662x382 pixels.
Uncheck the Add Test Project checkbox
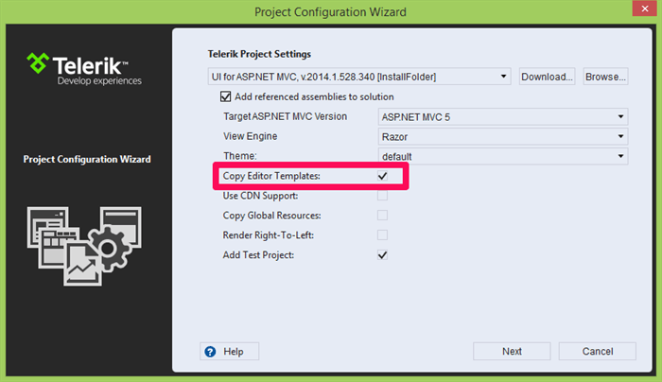[382, 255]
